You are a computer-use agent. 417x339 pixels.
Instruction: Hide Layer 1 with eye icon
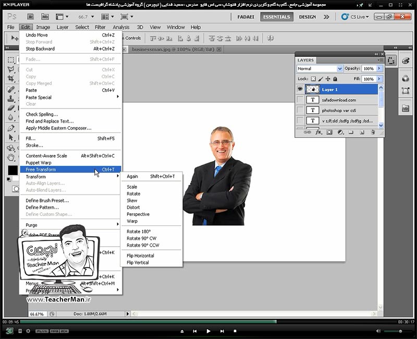point(300,89)
